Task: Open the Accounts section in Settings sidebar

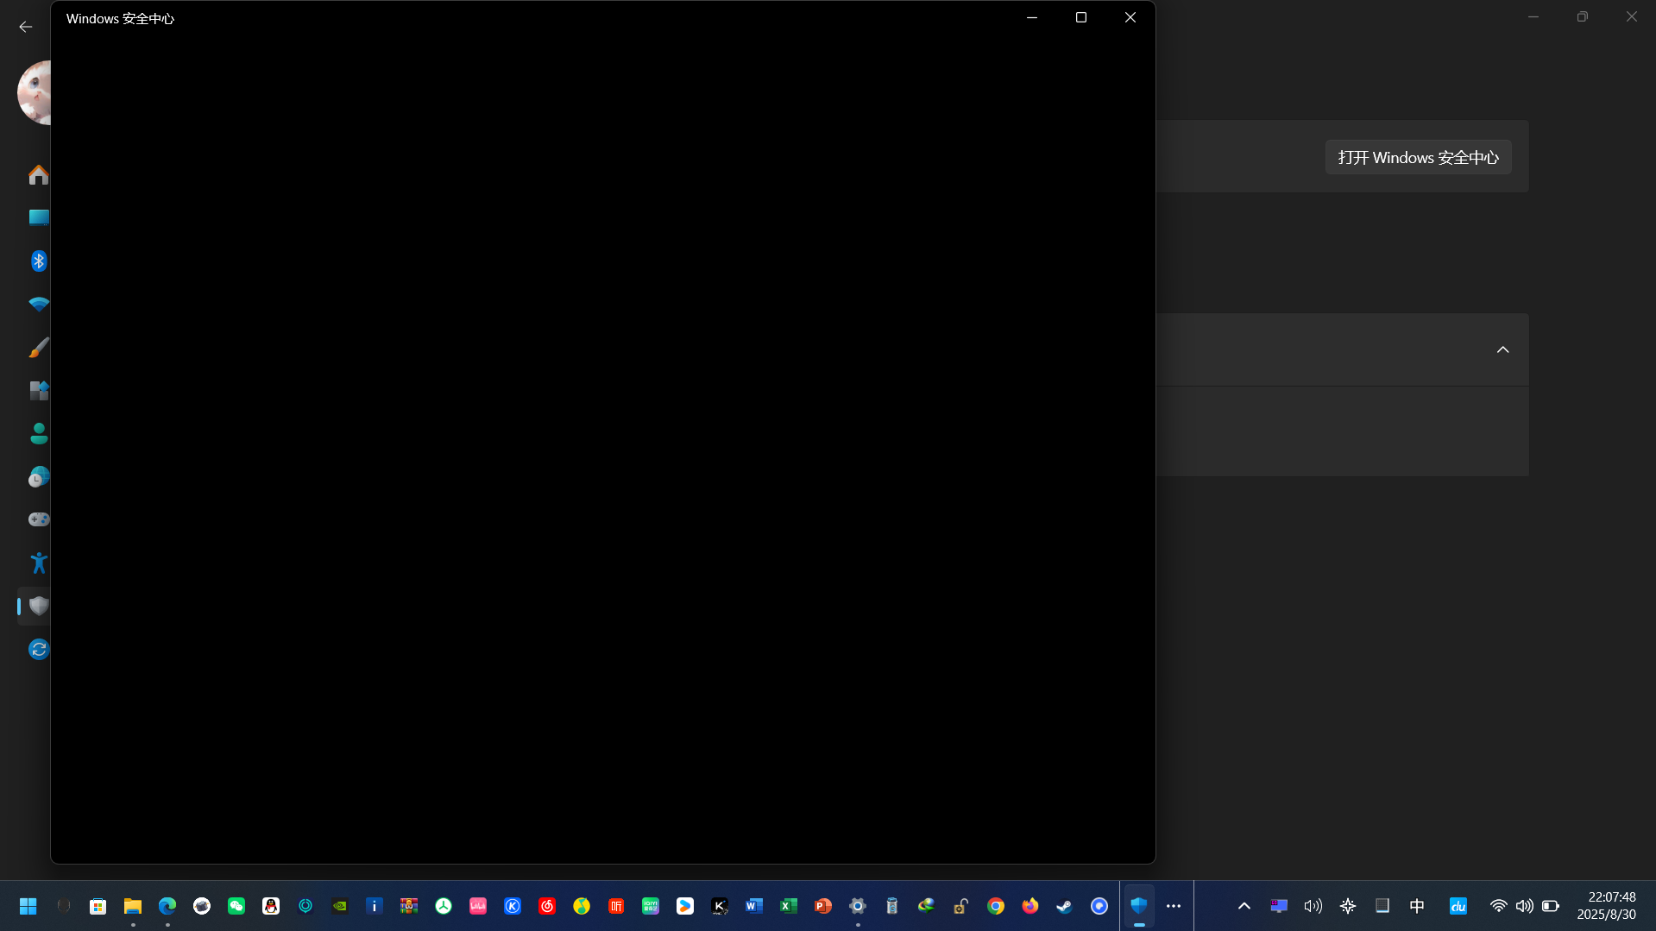Action: pos(38,434)
